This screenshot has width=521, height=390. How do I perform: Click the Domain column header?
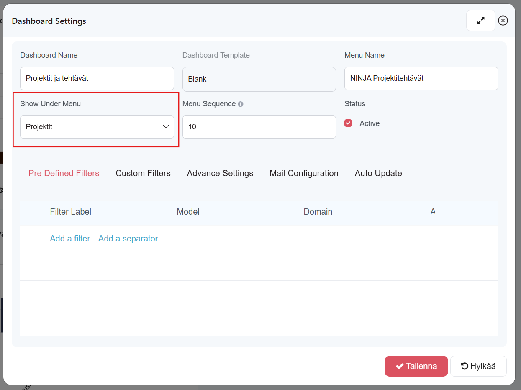click(x=318, y=212)
